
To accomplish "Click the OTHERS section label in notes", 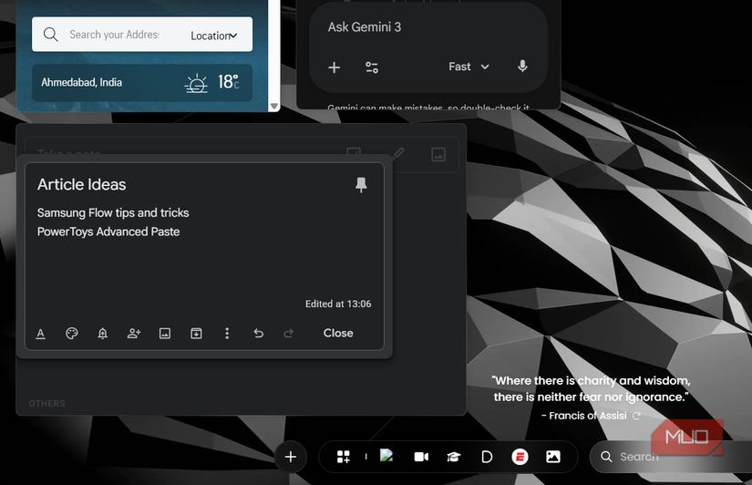I will pos(47,404).
